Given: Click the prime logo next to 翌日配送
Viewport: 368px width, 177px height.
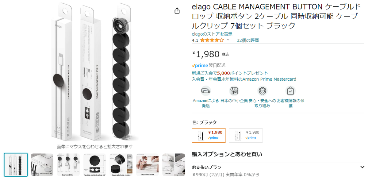Looking at the screenshot, I should tap(200, 66).
